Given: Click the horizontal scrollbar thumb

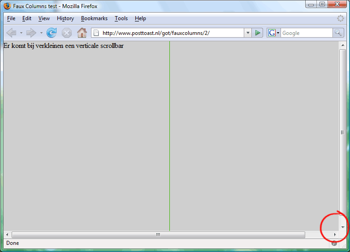Looking at the screenshot, I should click(158, 235).
